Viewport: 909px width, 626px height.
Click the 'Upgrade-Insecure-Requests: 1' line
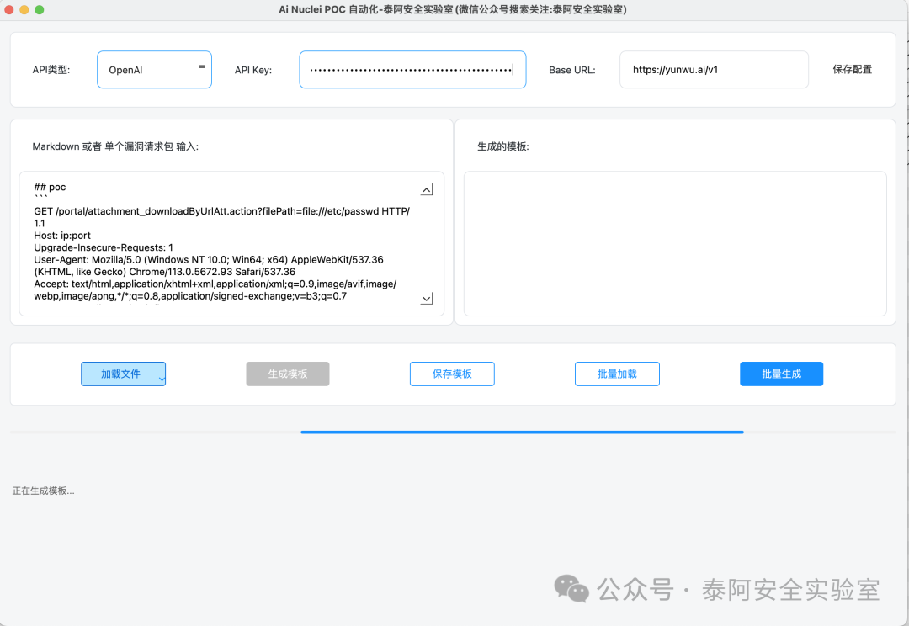pyautogui.click(x=104, y=247)
